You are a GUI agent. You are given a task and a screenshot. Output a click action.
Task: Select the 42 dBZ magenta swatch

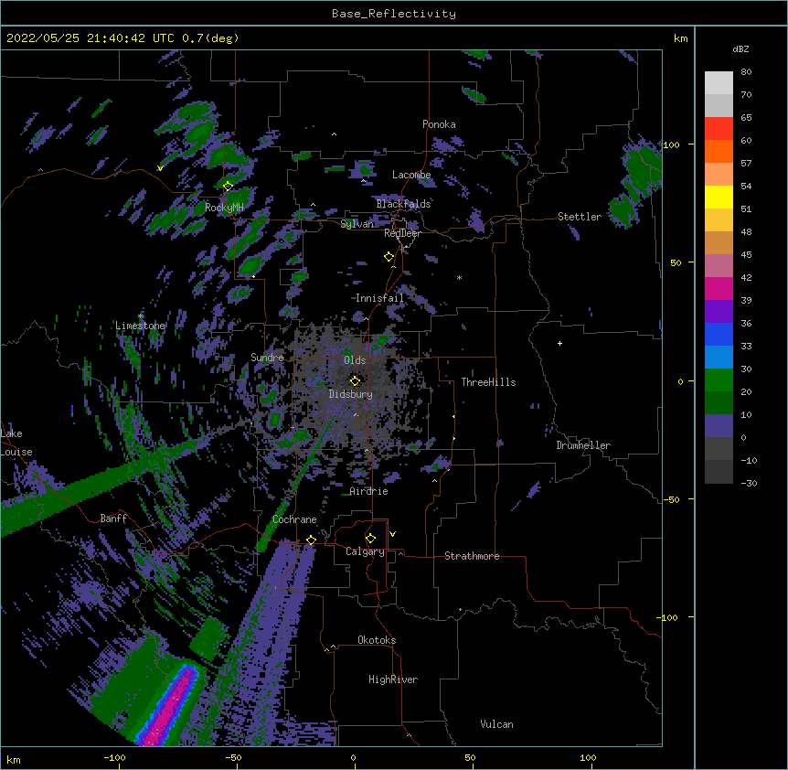[x=719, y=288]
